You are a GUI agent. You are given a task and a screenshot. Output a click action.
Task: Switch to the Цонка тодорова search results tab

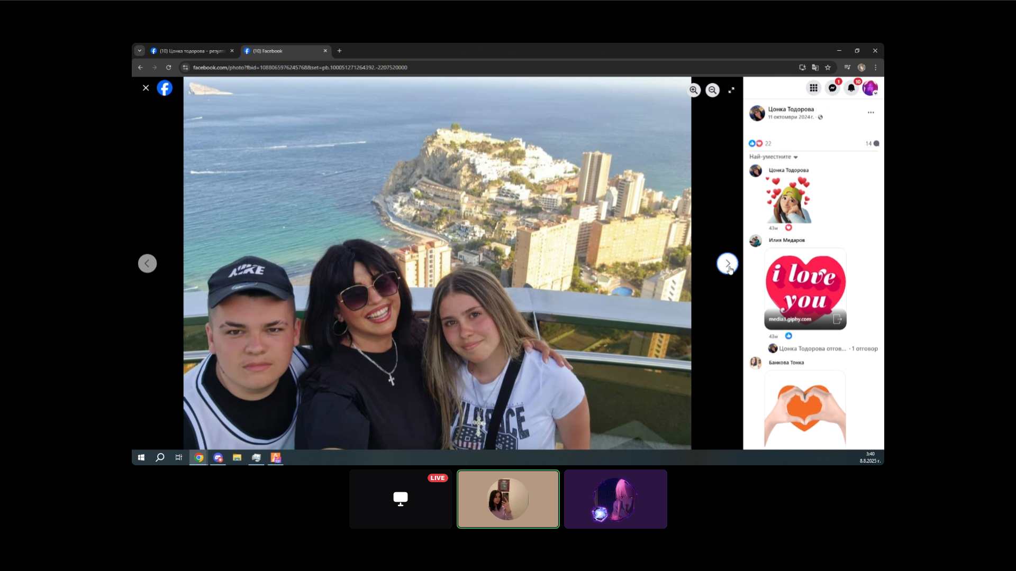[x=192, y=51]
